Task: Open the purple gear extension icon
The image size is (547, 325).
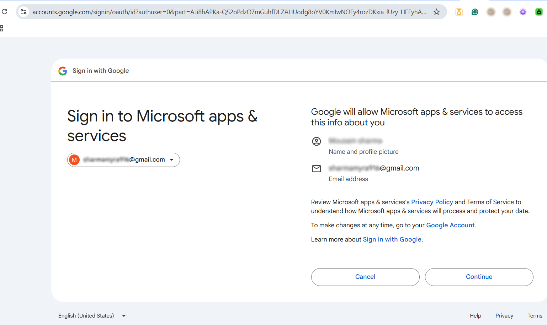Action: click(x=523, y=12)
